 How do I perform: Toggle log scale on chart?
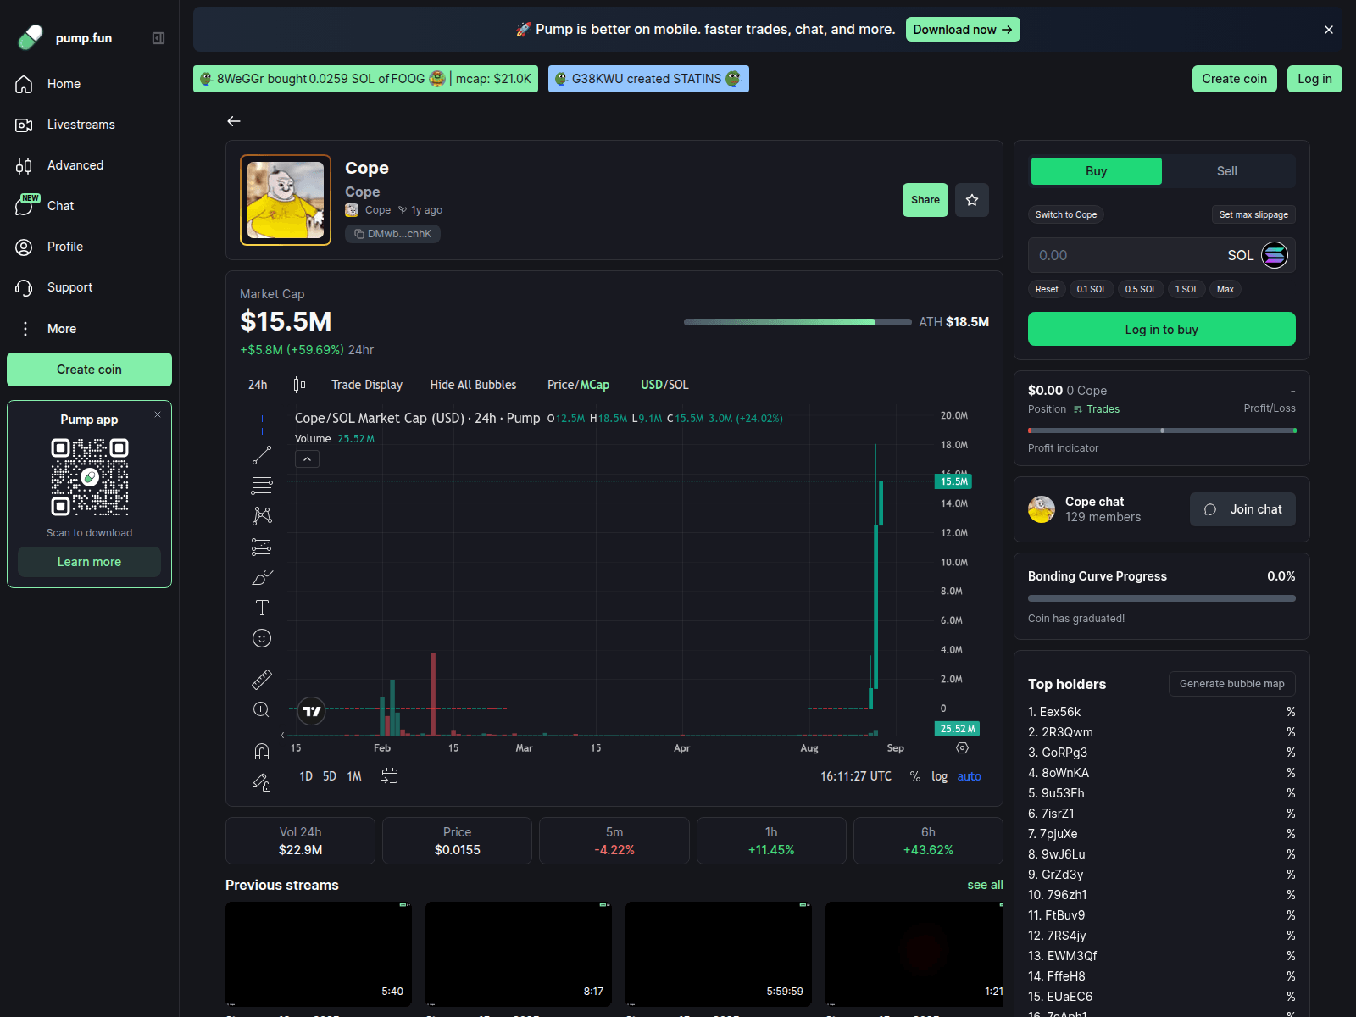pos(940,776)
